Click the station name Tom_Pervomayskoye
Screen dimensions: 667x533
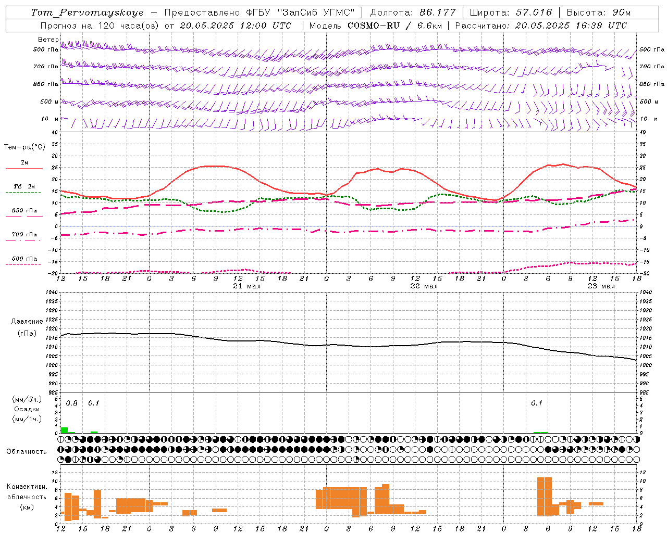pos(88,12)
